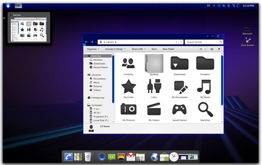This screenshot has height=165, width=262.
Task: Click the refresh button in address bar
Action: click(x=181, y=42)
